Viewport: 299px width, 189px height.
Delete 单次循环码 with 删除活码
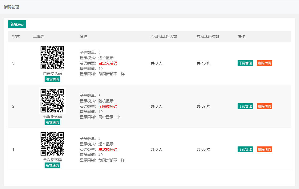tap(265, 149)
